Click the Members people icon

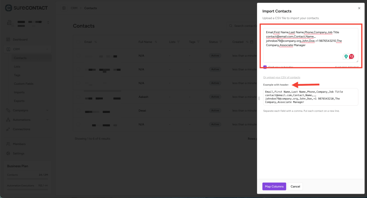coord(8,144)
